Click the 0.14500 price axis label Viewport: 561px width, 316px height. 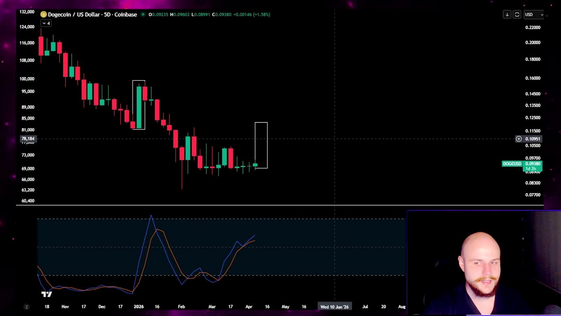tap(533, 94)
